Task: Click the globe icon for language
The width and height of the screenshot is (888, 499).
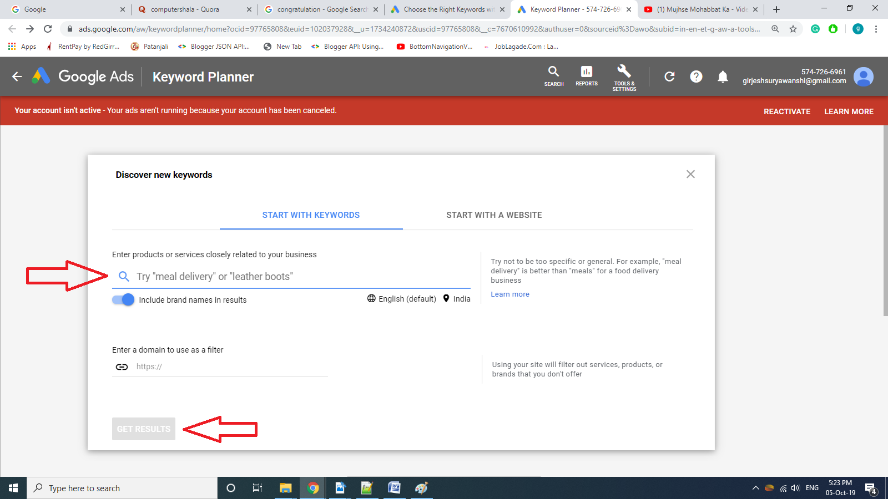Action: [371, 298]
